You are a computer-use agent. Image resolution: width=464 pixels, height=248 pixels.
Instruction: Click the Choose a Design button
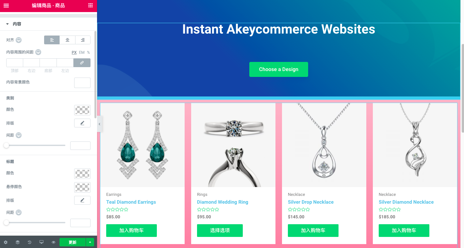tap(279, 69)
